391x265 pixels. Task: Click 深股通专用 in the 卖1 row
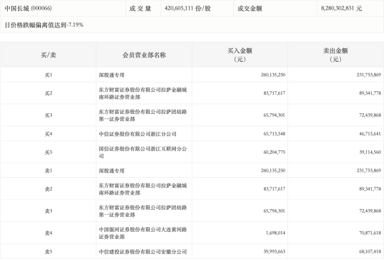tap(111, 171)
